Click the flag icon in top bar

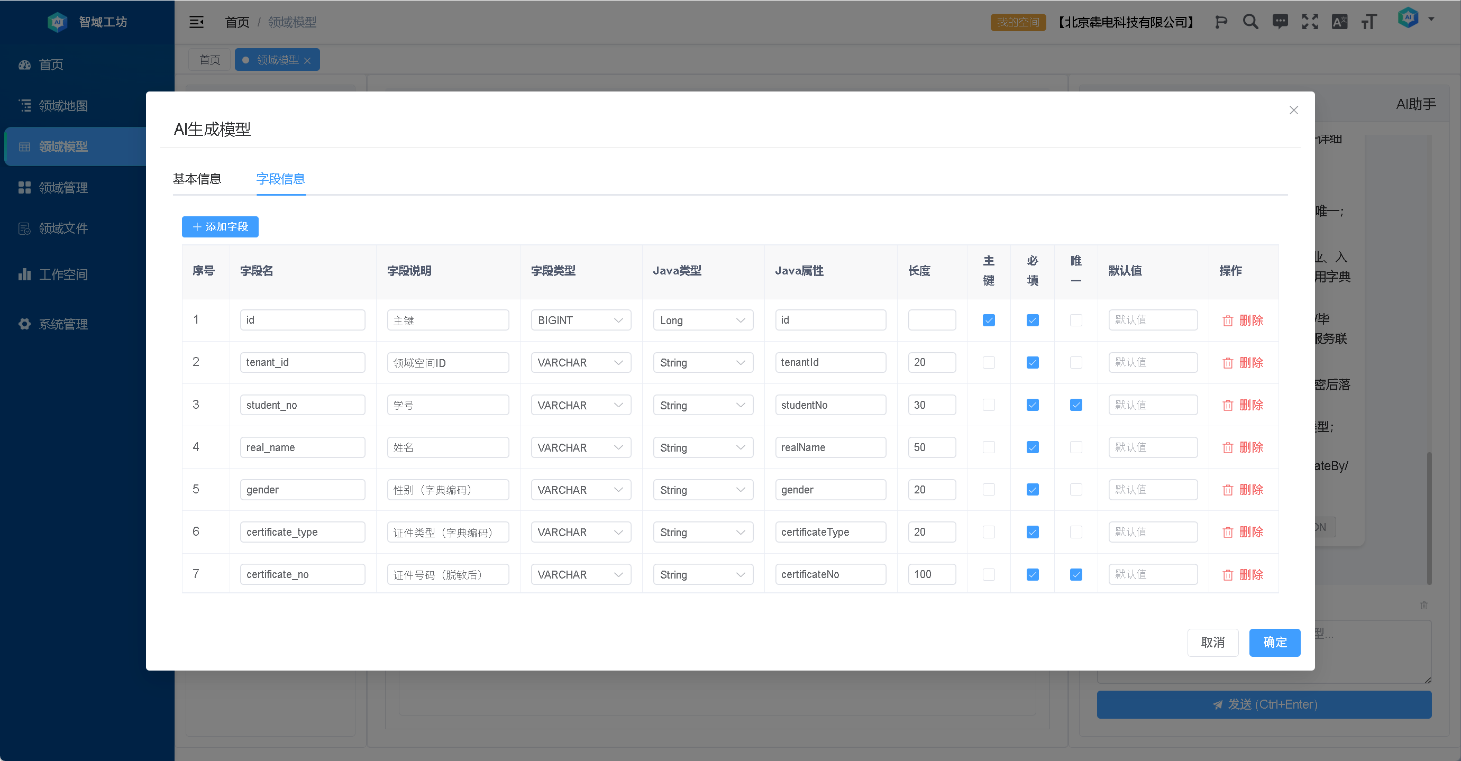1220,22
